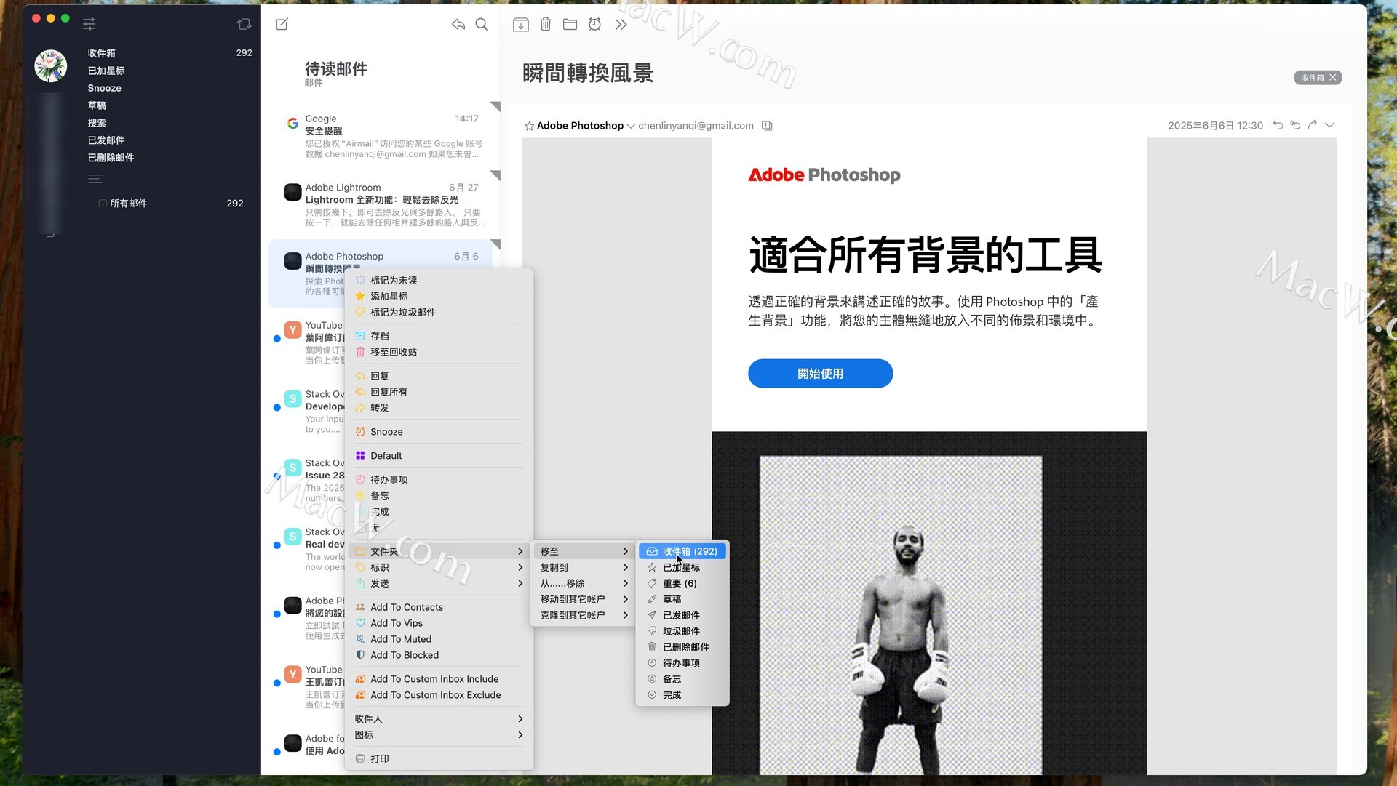
Task: Open the 移动到其它帐户 submenu
Action: (x=584, y=599)
